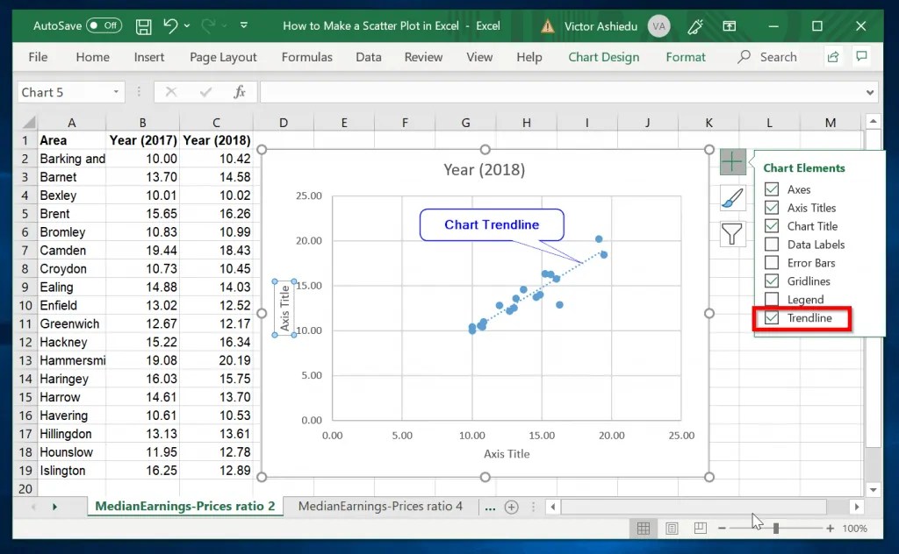Image resolution: width=899 pixels, height=554 pixels.
Task: Open the Comments speech bubble icon
Action: pyautogui.click(x=861, y=57)
